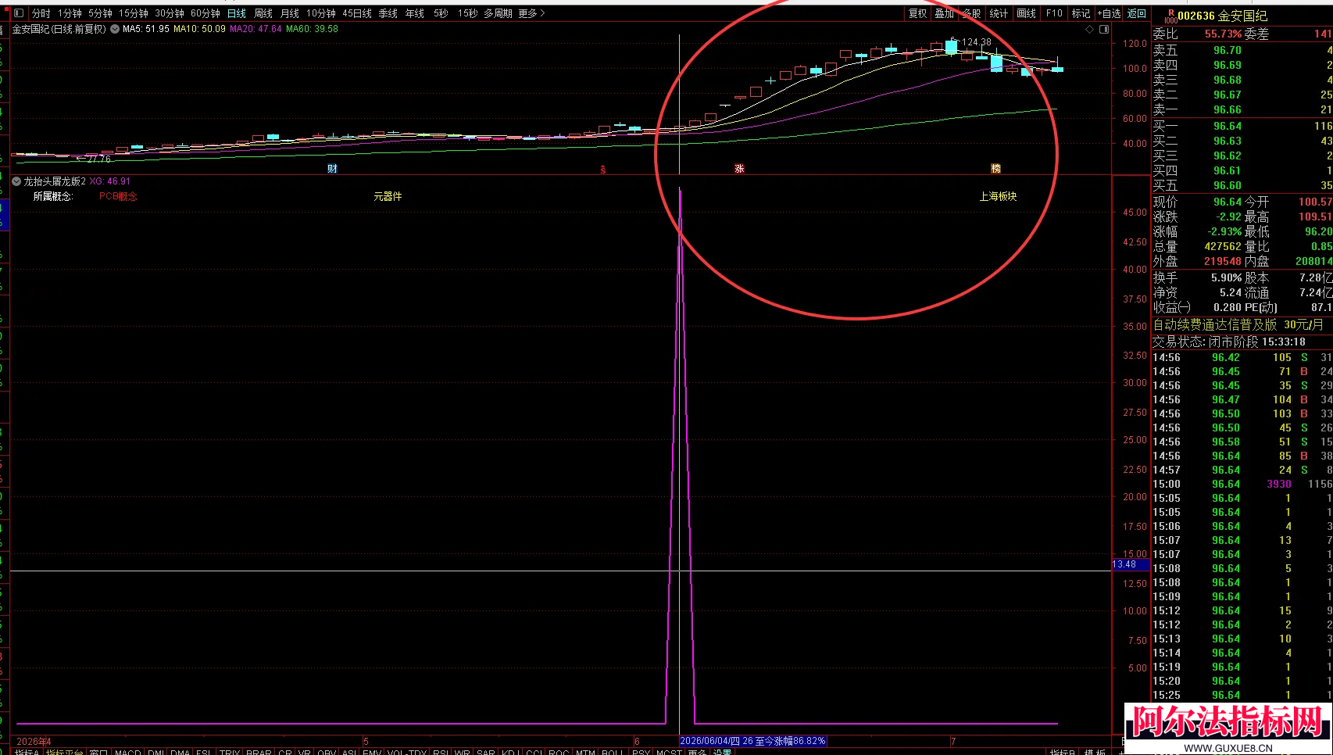Expand 更多 periods menu
The image size is (1333, 755).
(531, 13)
